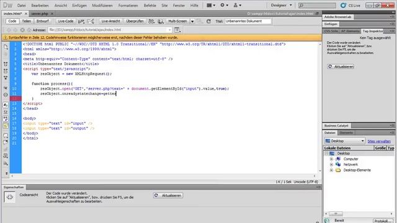Click the code editor's vertical scrollbar down arrow
This screenshot has height=223, width=397.
pyautogui.click(x=320, y=171)
